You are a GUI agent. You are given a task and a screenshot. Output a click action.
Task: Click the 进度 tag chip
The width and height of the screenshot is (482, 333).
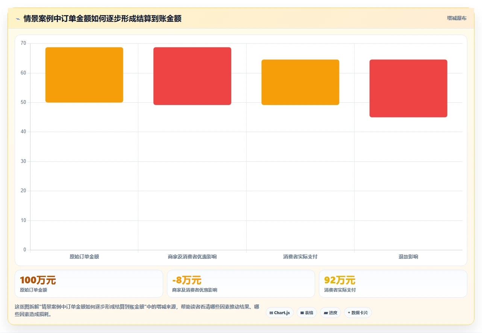[x=330, y=313]
